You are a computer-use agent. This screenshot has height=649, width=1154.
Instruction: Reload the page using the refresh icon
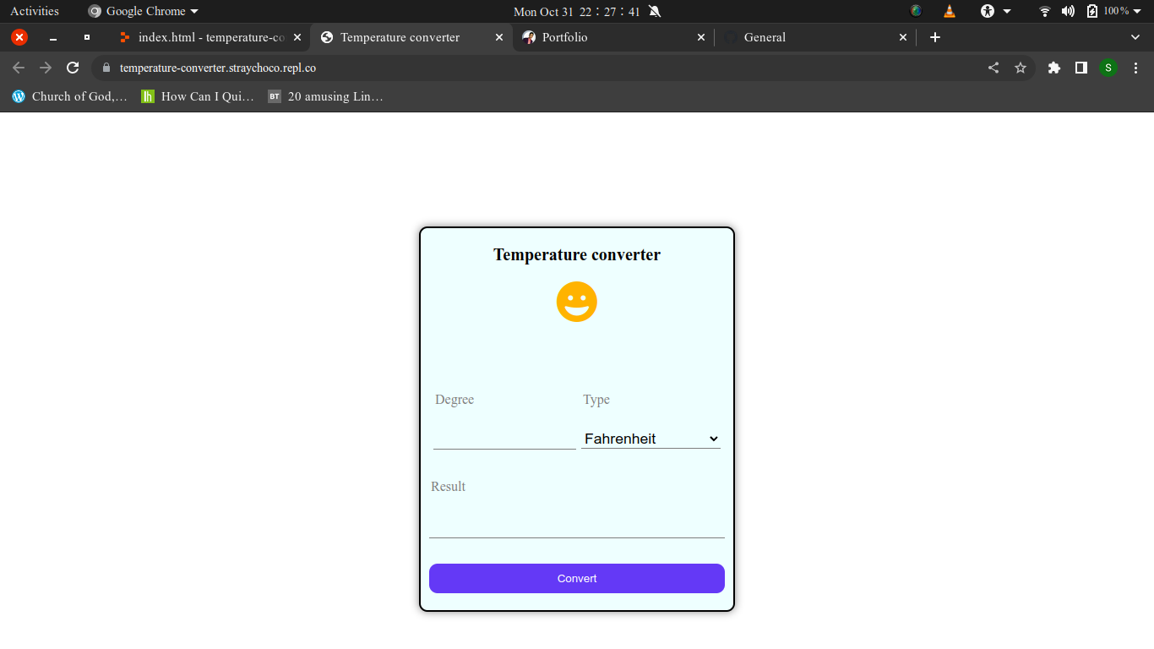click(73, 68)
